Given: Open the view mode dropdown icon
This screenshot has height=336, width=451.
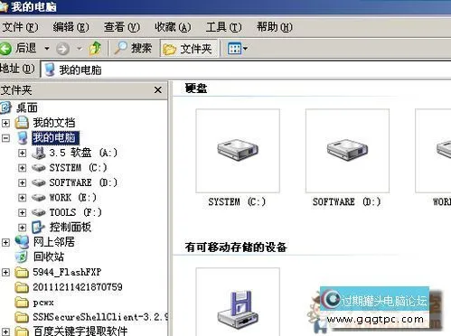Looking at the screenshot, I should pyautogui.click(x=238, y=48).
